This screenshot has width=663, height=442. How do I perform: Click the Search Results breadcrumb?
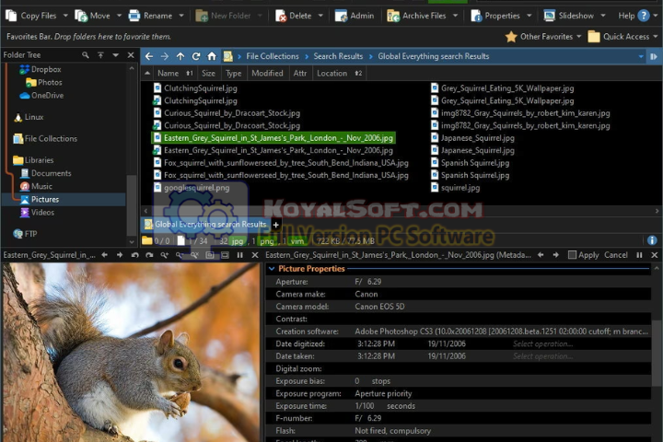(338, 56)
